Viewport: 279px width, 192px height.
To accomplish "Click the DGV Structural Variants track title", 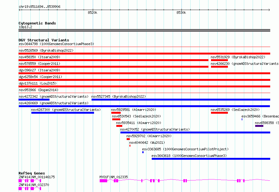I will click(44, 40).
